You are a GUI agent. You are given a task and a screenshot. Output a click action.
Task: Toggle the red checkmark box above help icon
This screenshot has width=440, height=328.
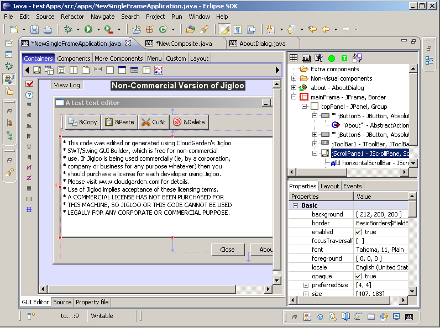29,84
